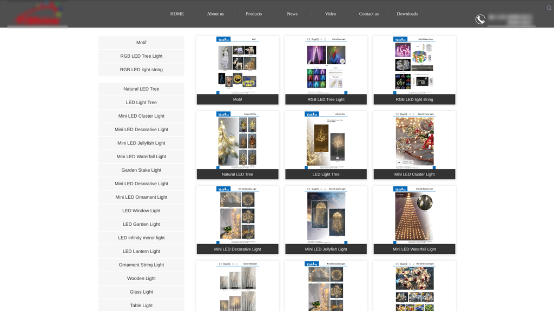Select Natural LED Tree in sidebar
Viewport: 554px width, 311px height.
(141, 89)
